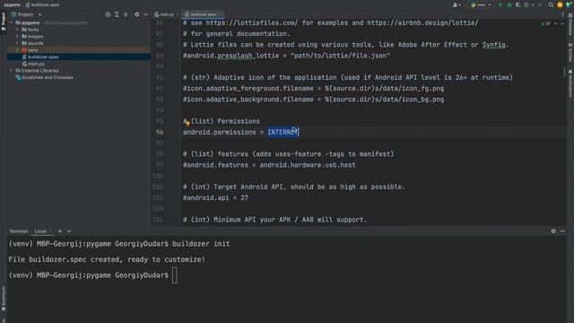
Task: Click the underlined Synfig word on line 88
Action: pos(493,45)
